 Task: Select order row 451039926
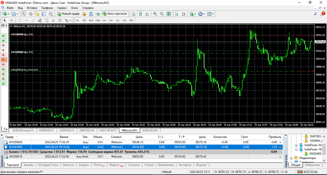tap(144, 142)
